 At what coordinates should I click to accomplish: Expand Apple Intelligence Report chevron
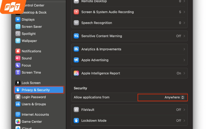pyautogui.click(x=184, y=73)
